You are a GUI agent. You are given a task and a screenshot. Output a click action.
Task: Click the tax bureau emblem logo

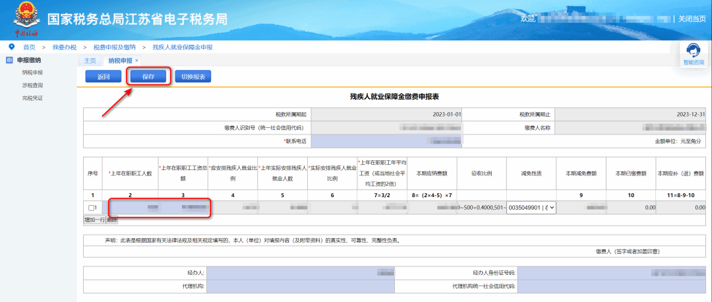click(x=26, y=20)
